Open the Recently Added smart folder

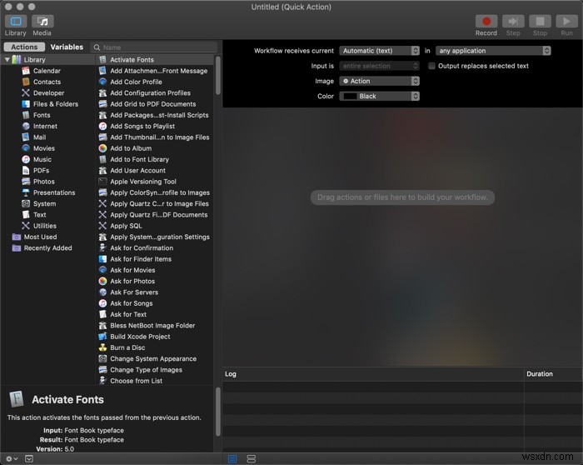point(42,248)
